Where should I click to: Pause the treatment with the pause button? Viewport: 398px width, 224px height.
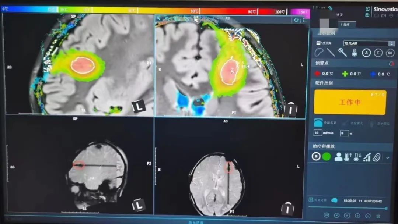click(x=316, y=157)
